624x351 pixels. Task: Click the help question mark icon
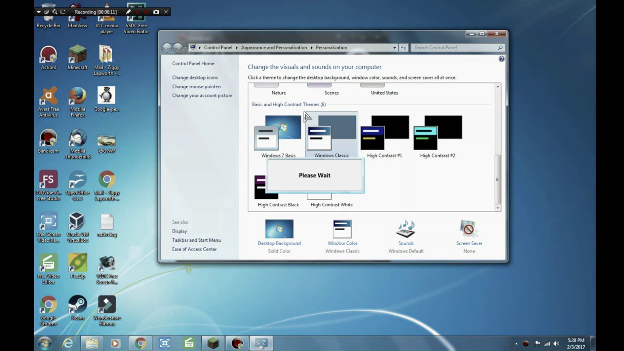(x=502, y=59)
